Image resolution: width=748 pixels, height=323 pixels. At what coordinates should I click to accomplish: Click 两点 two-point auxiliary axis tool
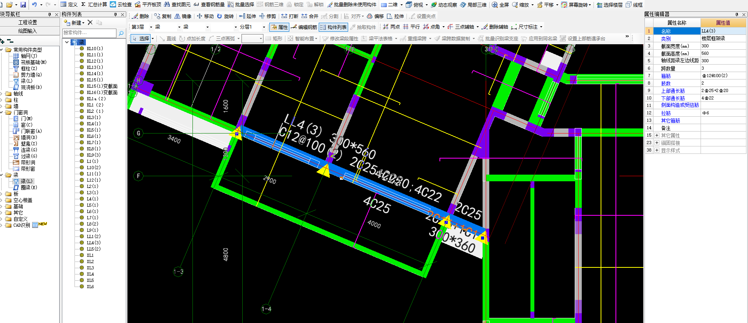[391, 27]
